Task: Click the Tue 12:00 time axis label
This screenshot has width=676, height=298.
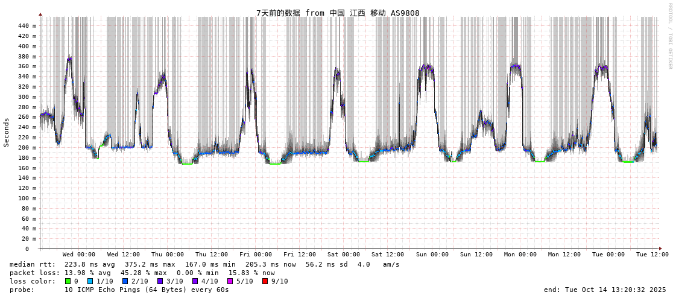Action: click(x=652, y=255)
